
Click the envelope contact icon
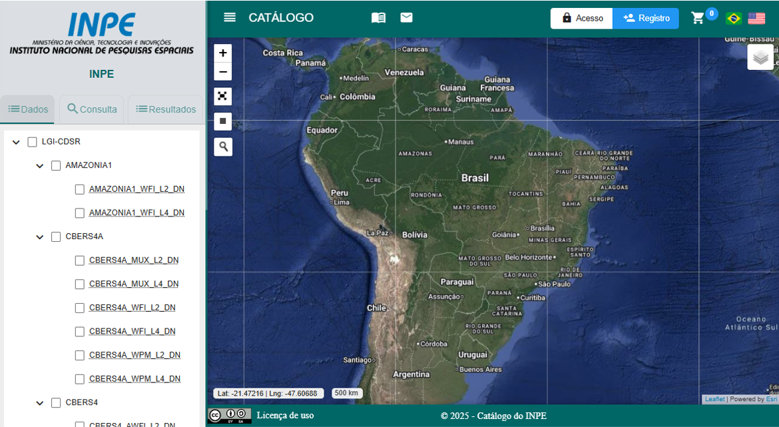406,18
